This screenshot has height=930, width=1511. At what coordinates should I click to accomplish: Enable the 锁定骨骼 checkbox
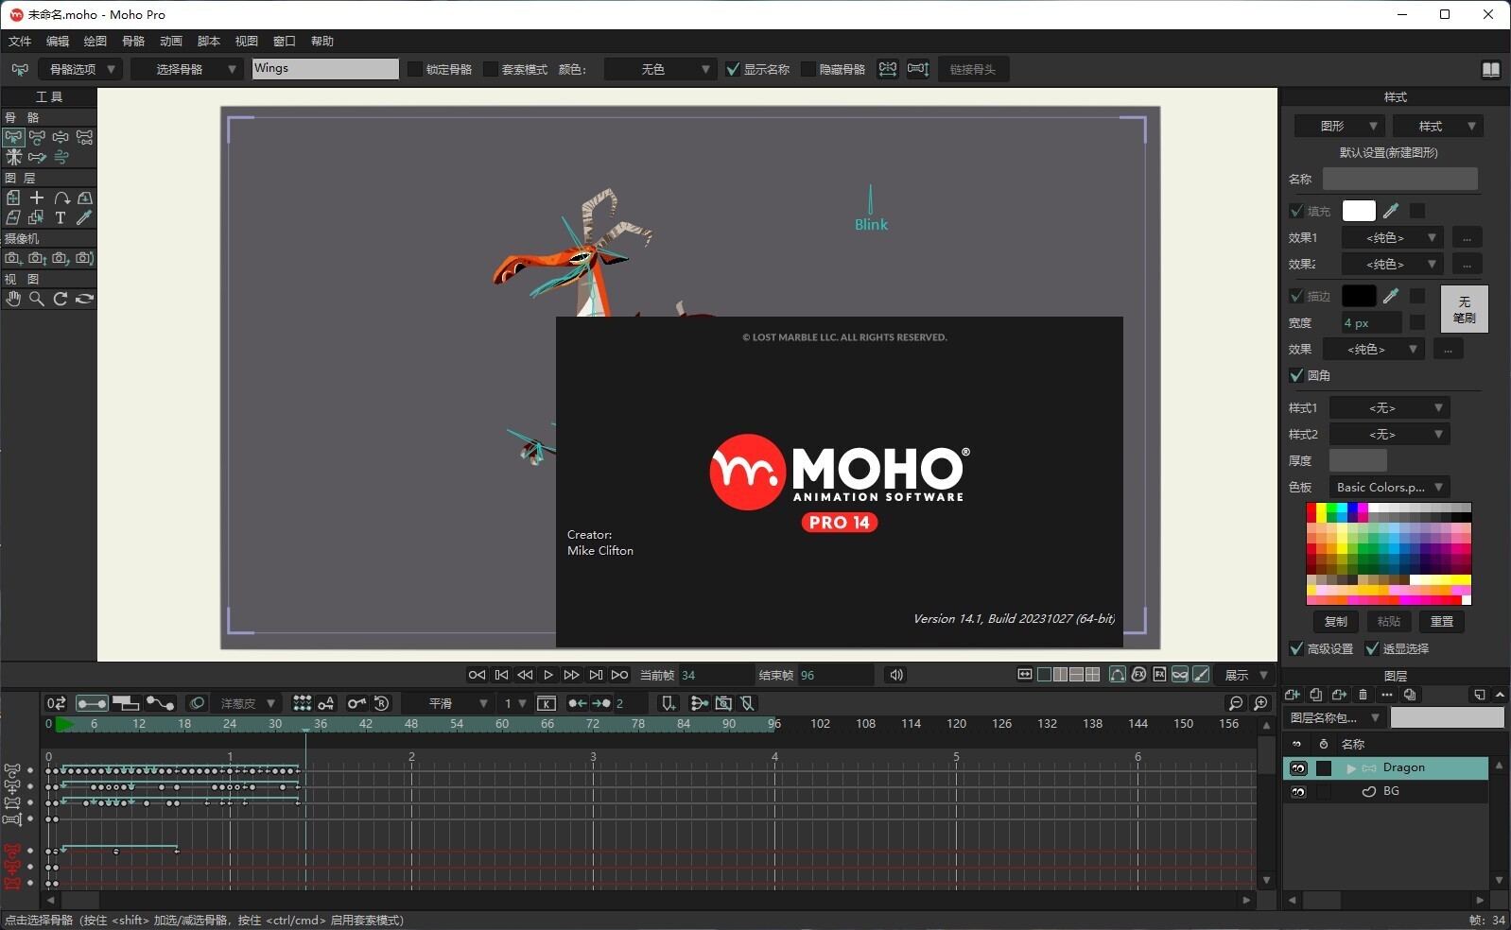tap(415, 69)
